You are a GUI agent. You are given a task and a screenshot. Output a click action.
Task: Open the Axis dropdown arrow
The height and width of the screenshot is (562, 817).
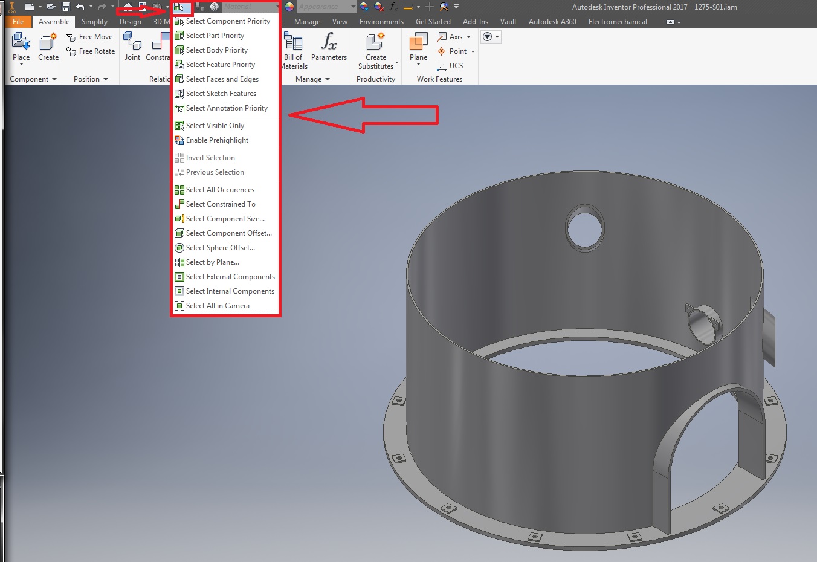[x=468, y=37]
